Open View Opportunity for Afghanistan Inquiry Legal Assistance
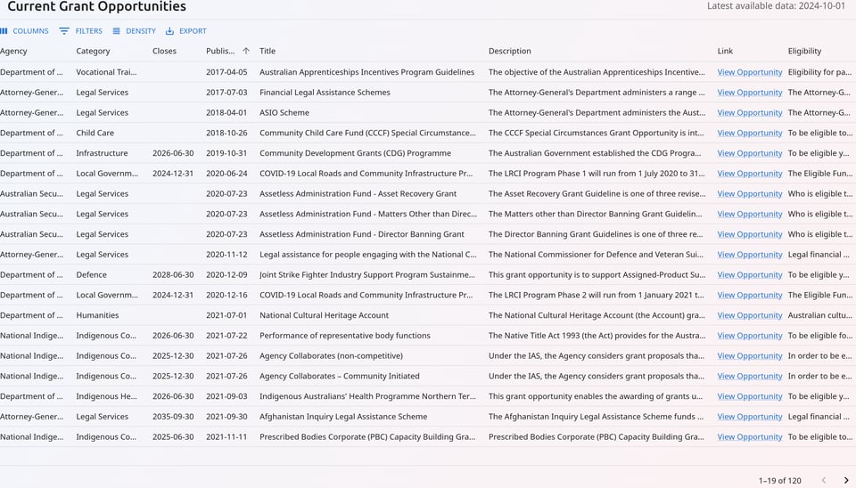 tap(749, 417)
